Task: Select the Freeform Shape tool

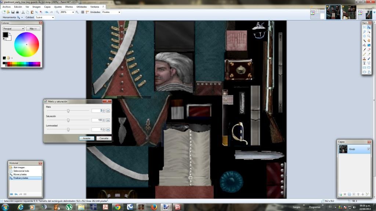Action: click(369, 72)
